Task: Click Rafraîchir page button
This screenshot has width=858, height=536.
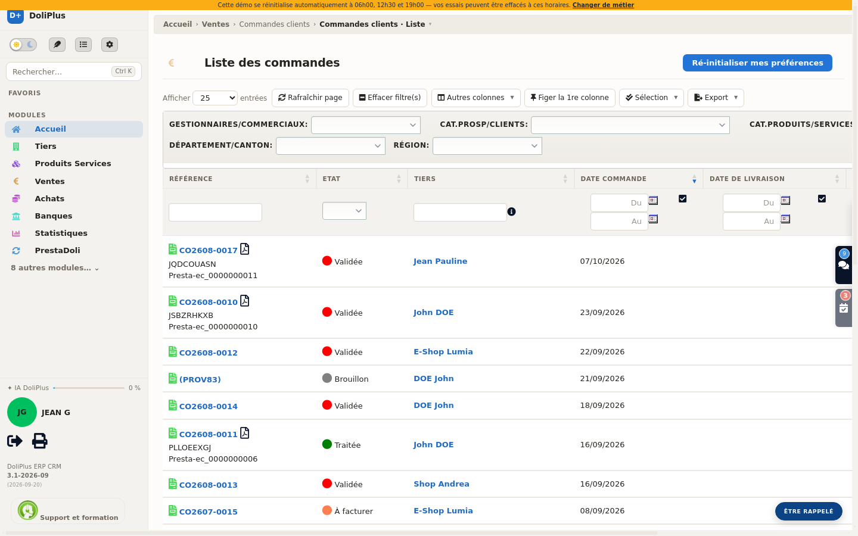Action: pos(310,98)
